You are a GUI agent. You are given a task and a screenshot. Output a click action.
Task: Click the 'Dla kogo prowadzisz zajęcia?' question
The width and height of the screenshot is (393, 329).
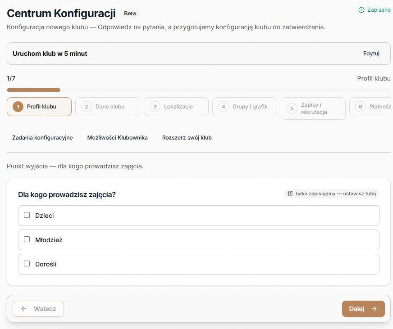pos(67,194)
